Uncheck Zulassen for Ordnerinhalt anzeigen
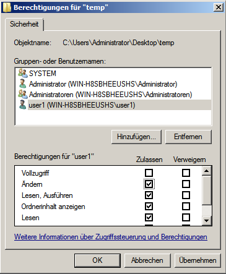This screenshot has width=226, height=274. click(149, 206)
